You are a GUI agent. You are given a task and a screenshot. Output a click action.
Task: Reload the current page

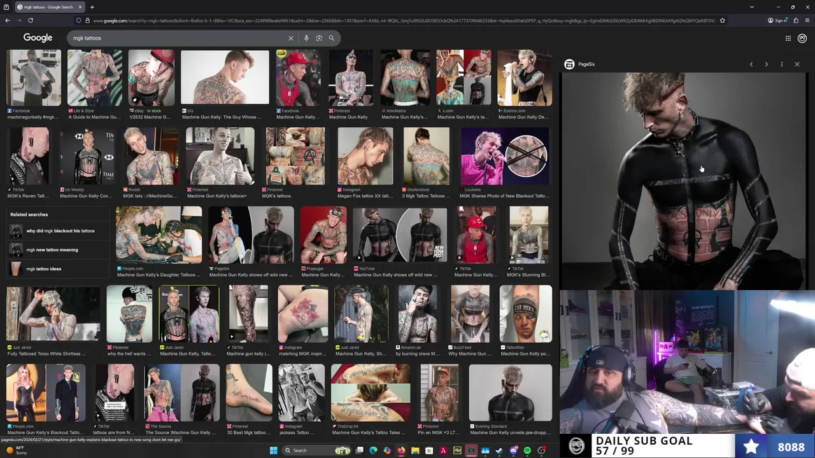(x=30, y=20)
